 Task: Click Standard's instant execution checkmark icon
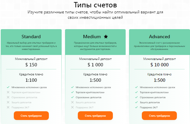pos(8,87)
